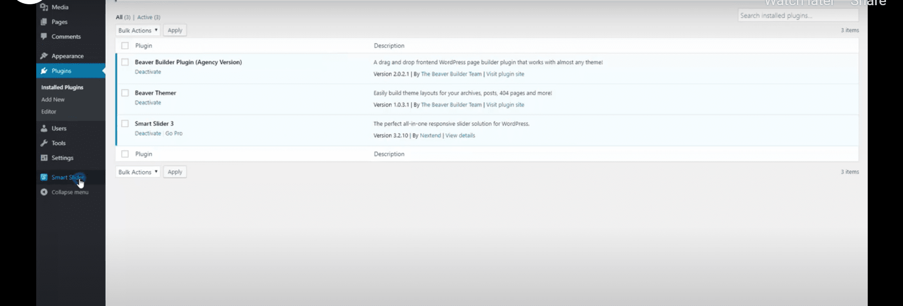Viewport: 903px width, 306px height.
Task: Visit plugin site for Beaver Builder Plugin
Action: pos(505,74)
